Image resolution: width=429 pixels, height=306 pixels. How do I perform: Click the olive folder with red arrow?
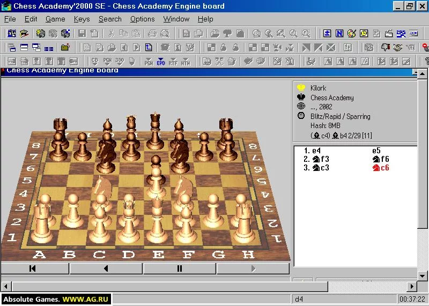pos(65,48)
